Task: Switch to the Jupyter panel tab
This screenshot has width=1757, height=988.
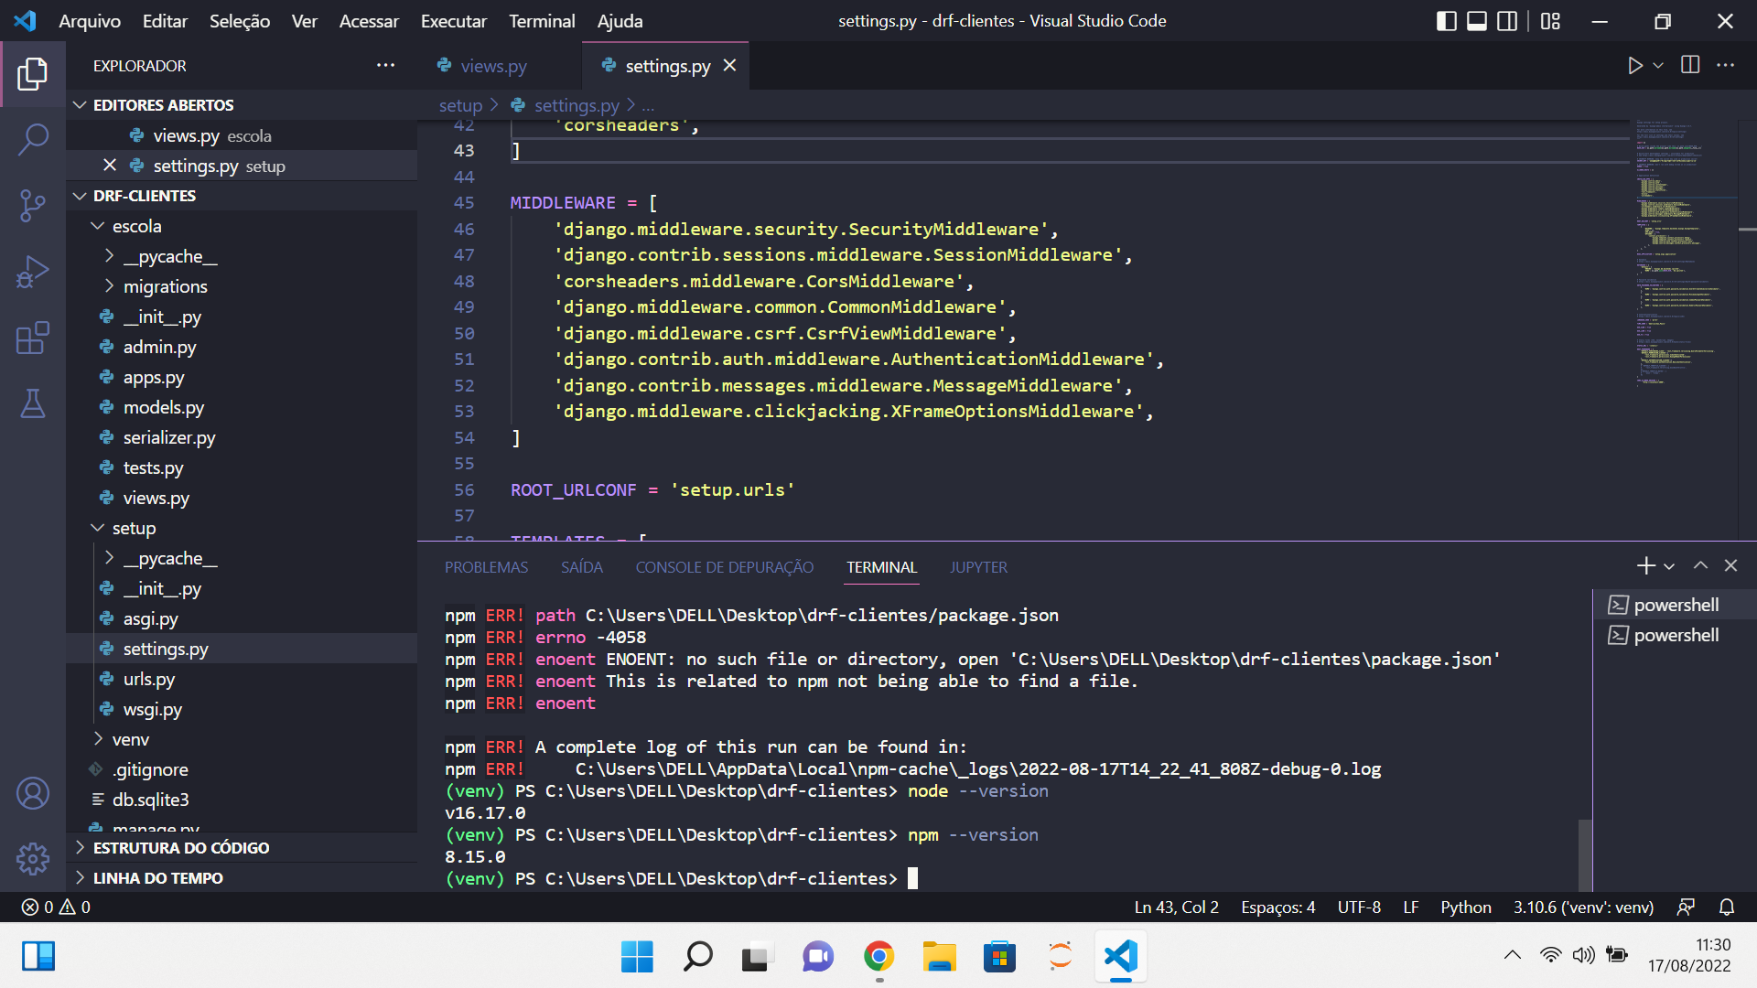Action: pyautogui.click(x=978, y=567)
